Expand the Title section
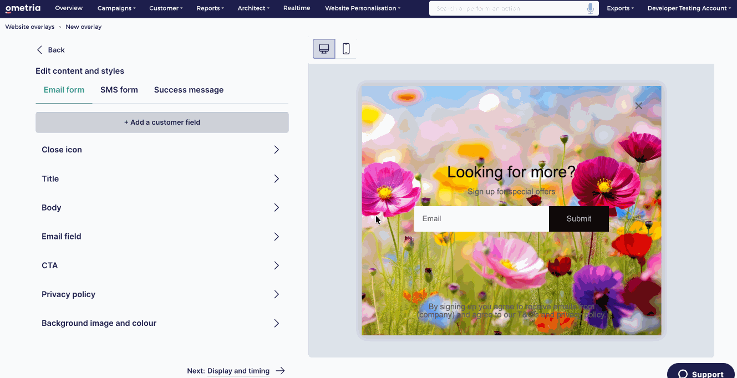 (162, 178)
